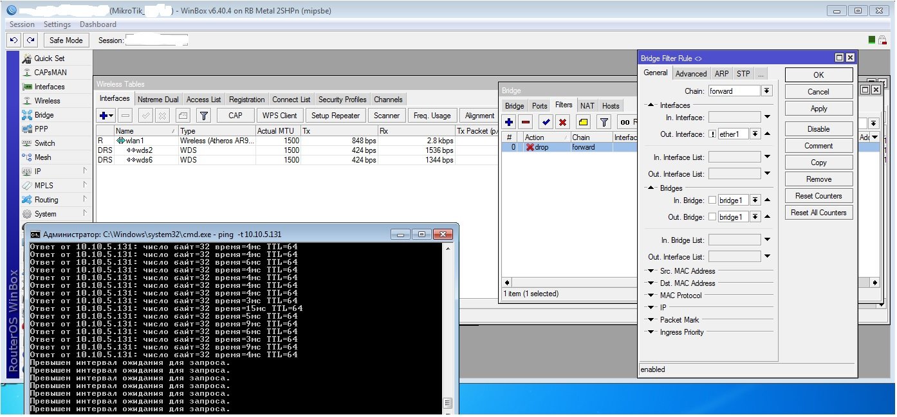Viewport: 897px width, 417px height.
Task: Click the Reset All Counters button
Action: 818,212
